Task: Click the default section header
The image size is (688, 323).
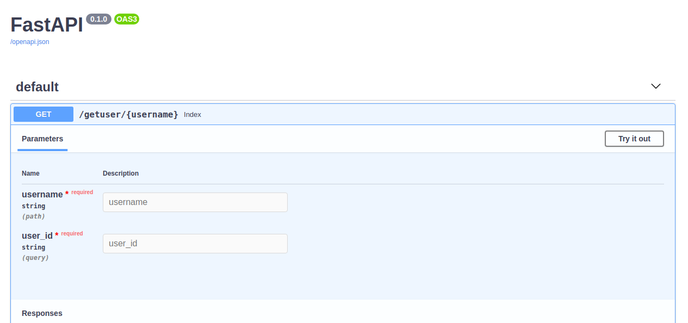Action: [37, 86]
